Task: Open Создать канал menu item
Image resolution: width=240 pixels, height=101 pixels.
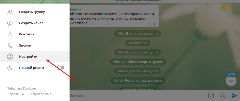Action: [x=35, y=23]
